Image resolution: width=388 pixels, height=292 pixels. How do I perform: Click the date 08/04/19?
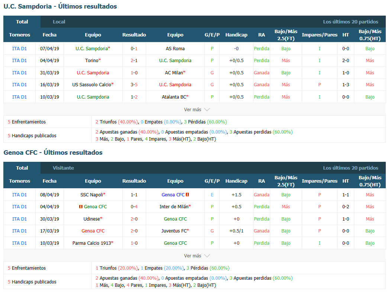(49, 195)
